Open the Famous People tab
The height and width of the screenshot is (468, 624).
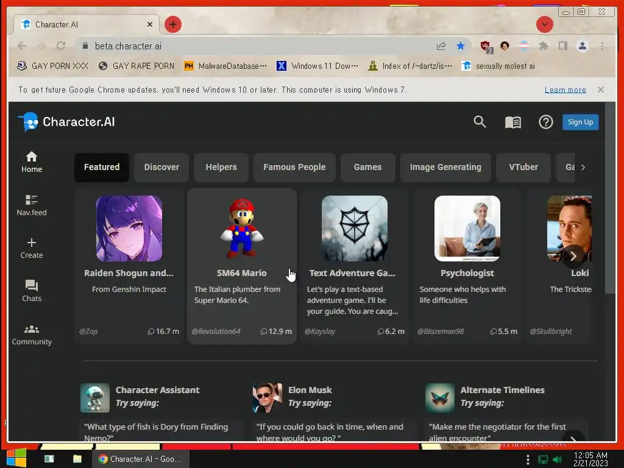tap(294, 167)
